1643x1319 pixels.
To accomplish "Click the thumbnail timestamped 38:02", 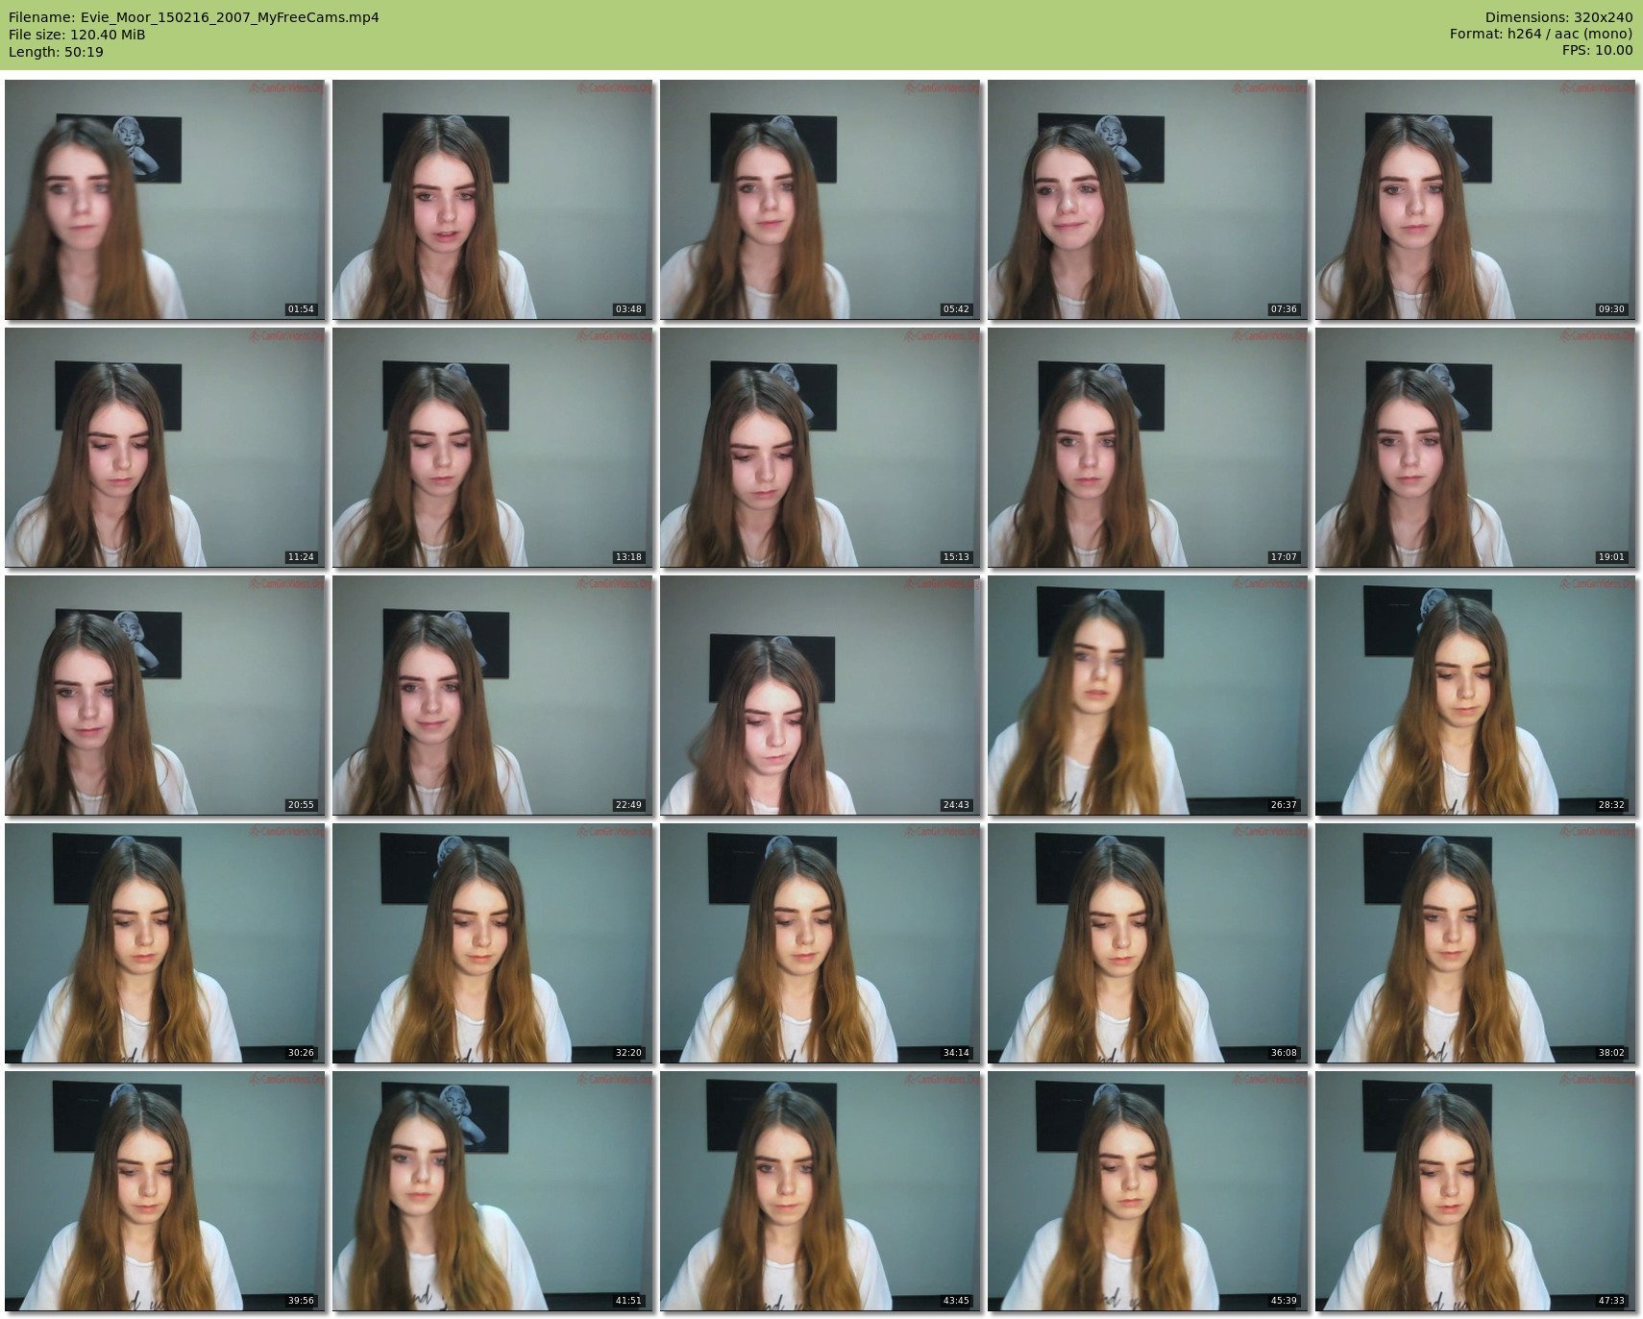I will click(x=1476, y=943).
